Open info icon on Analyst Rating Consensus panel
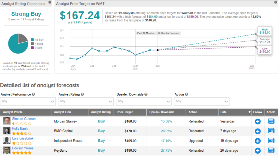The width and height of the screenshot is (279, 156). [50, 2]
